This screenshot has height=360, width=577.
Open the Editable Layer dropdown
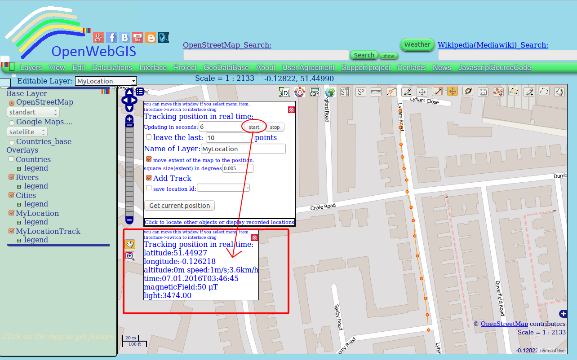point(106,81)
